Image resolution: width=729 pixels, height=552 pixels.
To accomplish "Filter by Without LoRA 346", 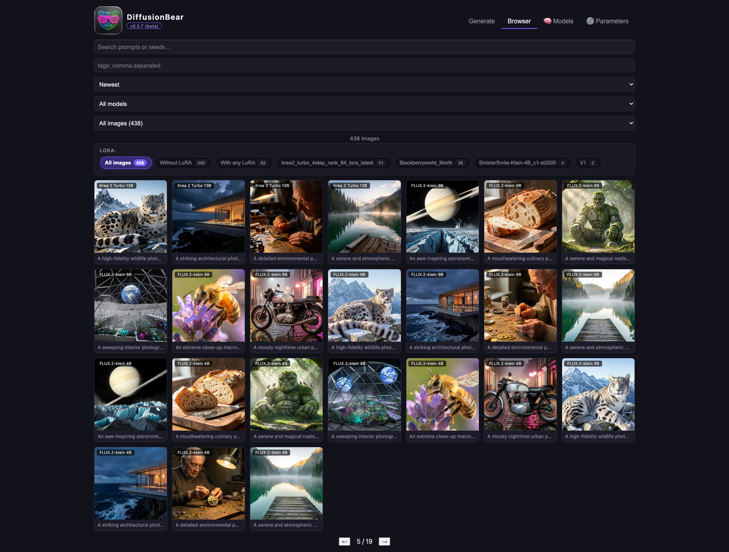I will pyautogui.click(x=183, y=163).
